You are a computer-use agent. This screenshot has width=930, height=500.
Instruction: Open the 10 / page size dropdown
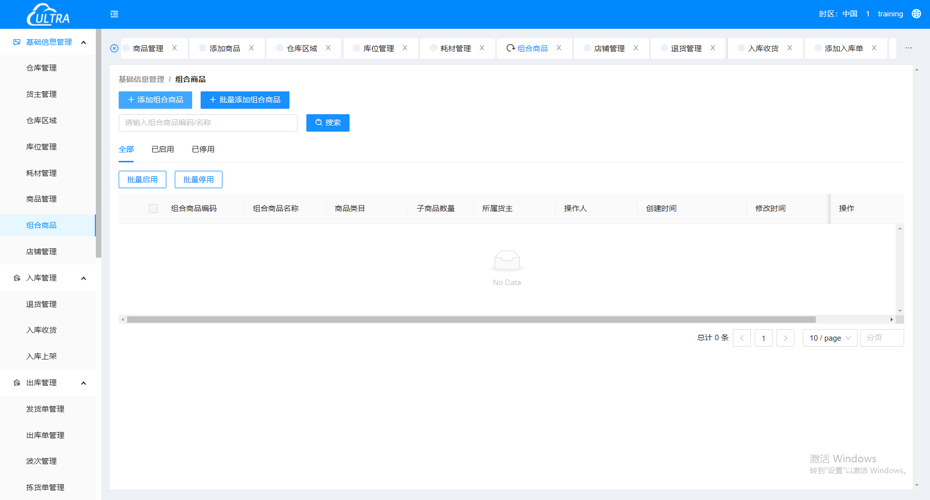830,338
